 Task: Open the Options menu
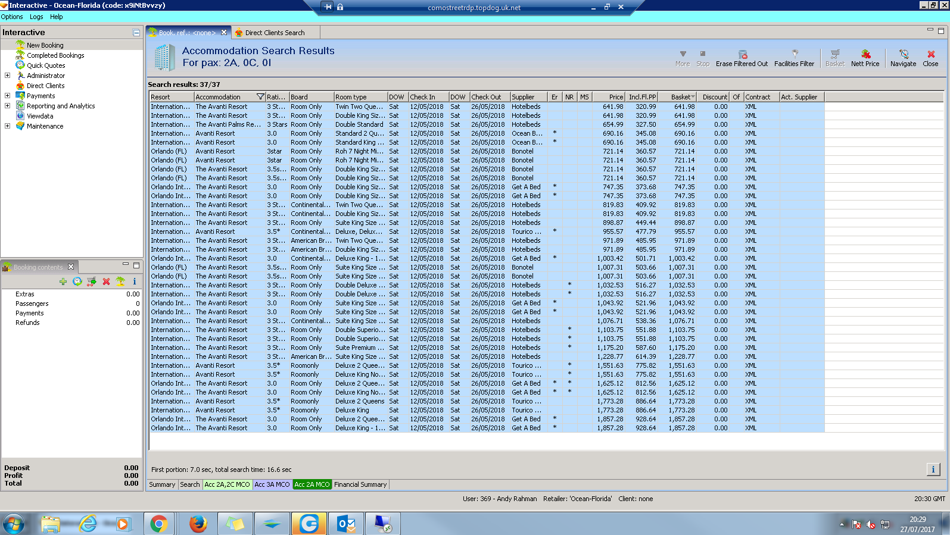(x=12, y=17)
